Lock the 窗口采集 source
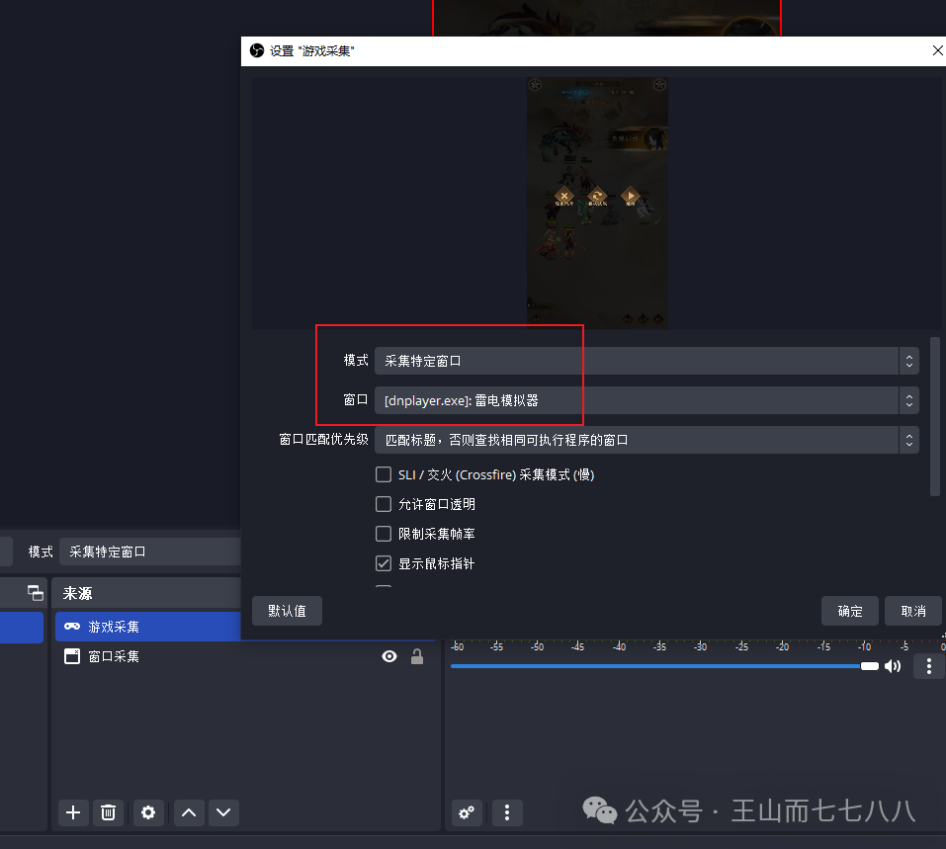Viewport: 946px width, 849px height. click(x=417, y=656)
